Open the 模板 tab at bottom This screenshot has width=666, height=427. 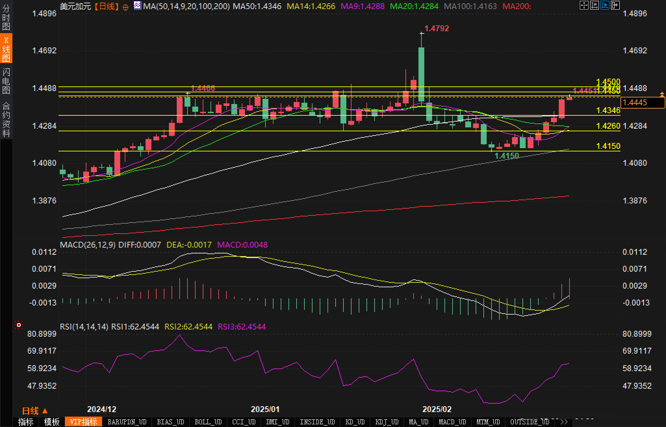tap(52, 422)
